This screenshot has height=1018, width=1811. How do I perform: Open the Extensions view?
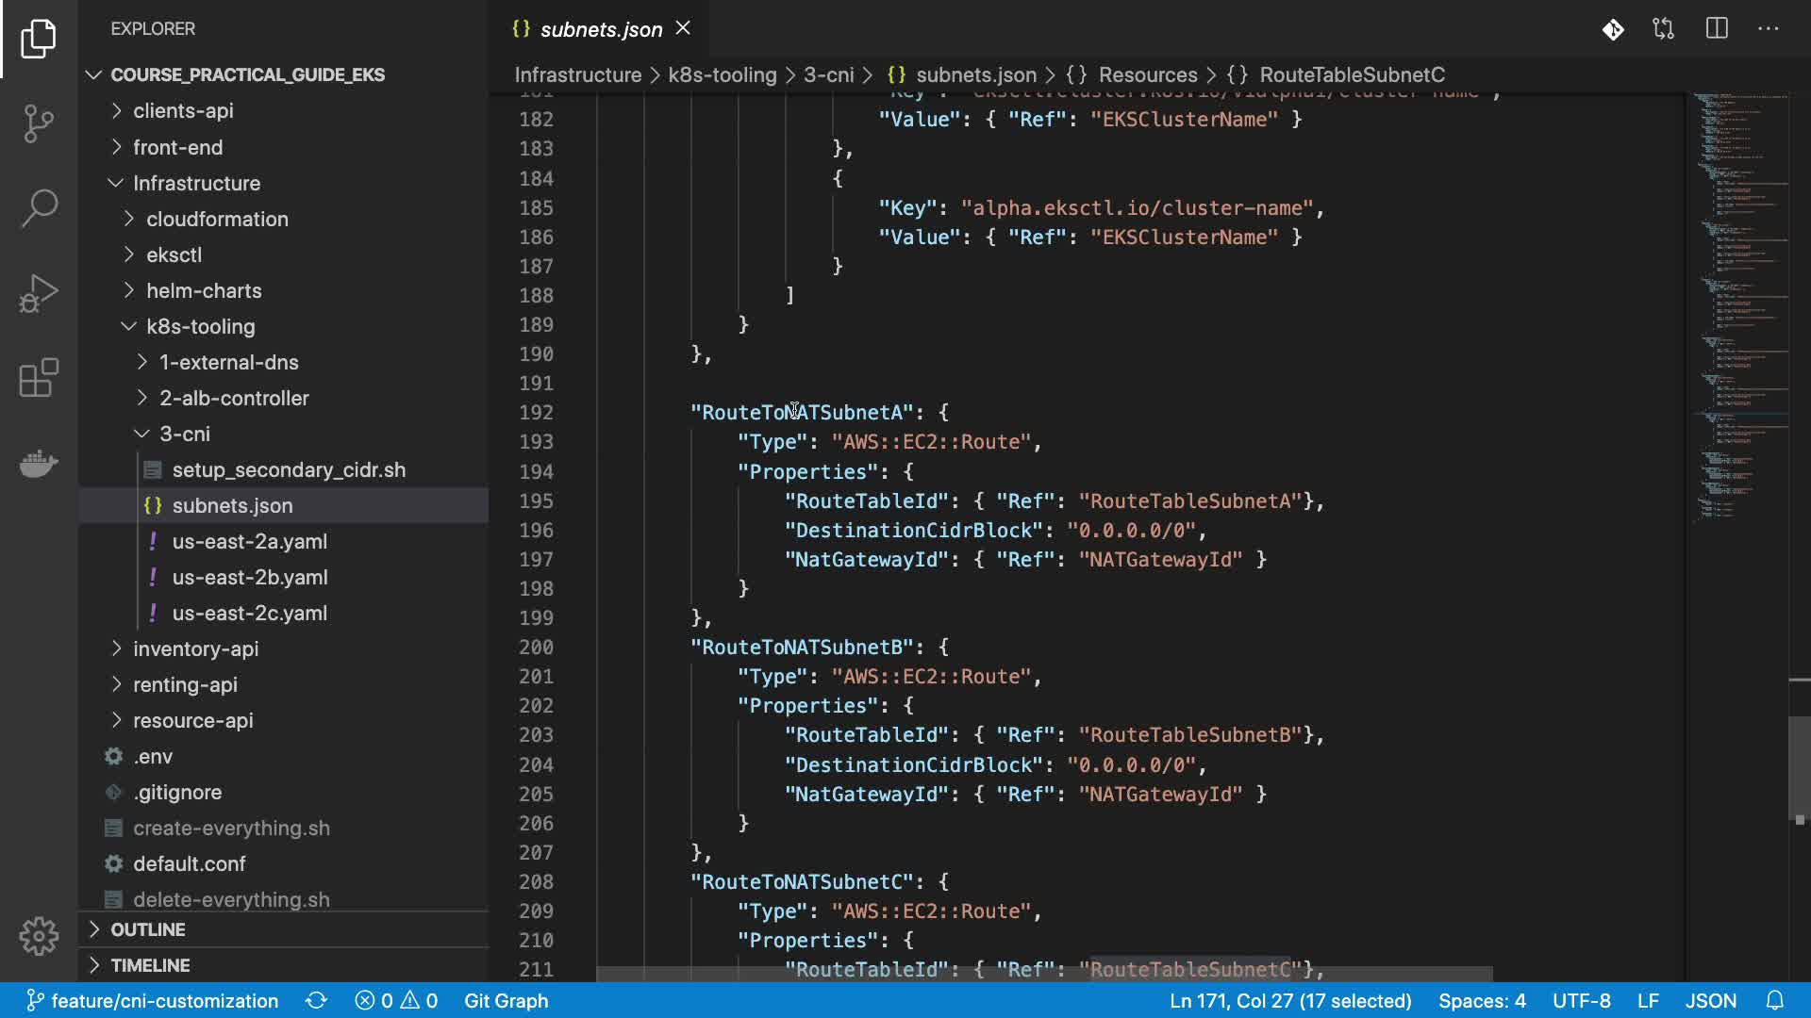[39, 378]
